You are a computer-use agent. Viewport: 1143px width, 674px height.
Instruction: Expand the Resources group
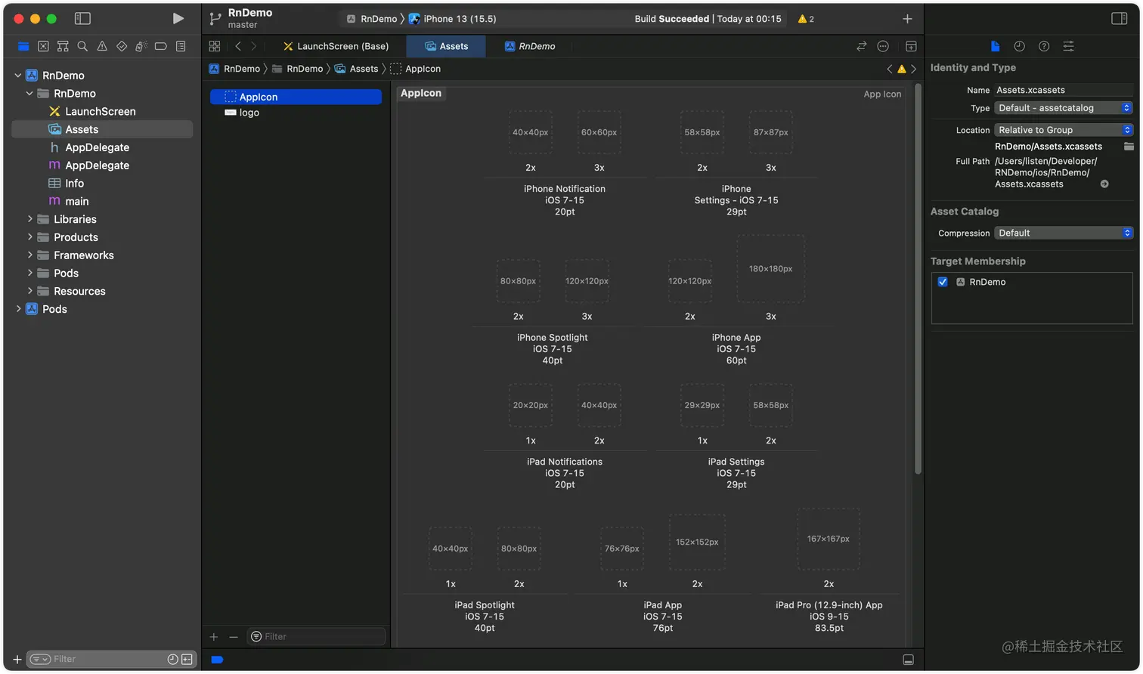coord(29,291)
